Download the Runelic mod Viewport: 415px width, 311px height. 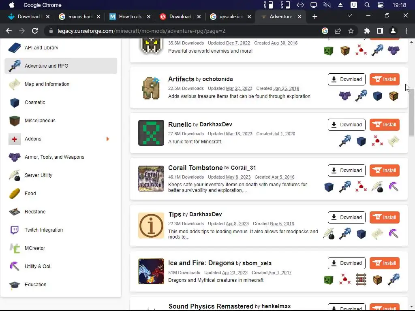click(x=347, y=125)
